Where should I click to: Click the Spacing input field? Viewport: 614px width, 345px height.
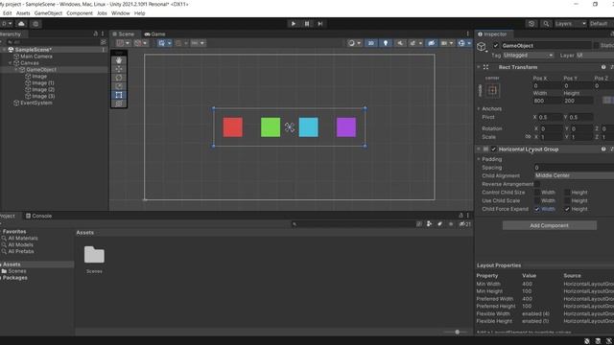tap(574, 168)
